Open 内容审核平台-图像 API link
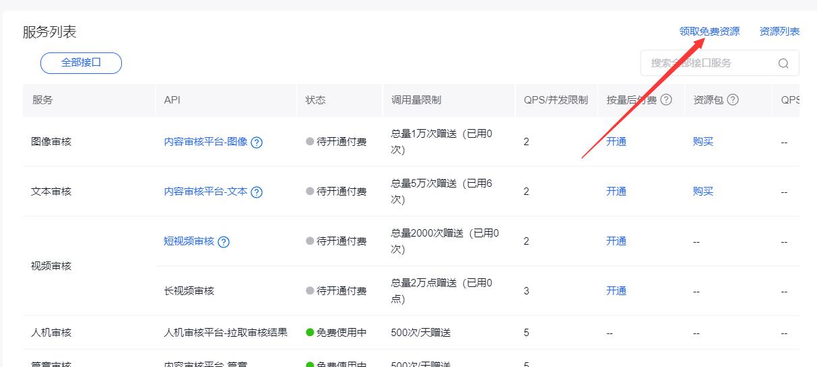 click(206, 142)
